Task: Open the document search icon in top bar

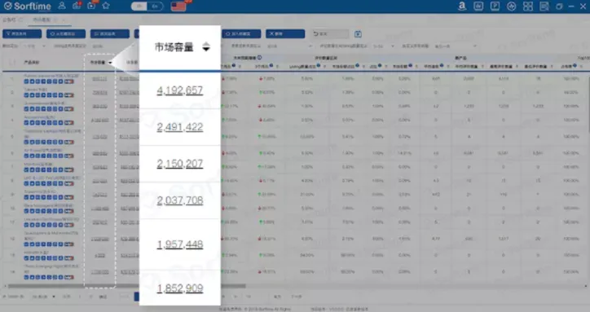Action: coord(544,6)
